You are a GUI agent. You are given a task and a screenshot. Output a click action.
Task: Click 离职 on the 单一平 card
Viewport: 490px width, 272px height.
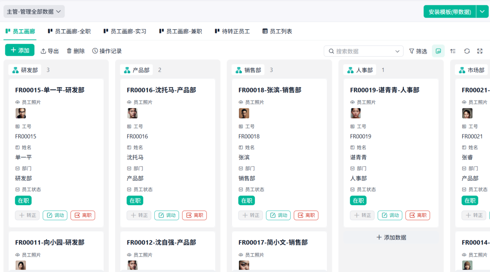click(82, 215)
